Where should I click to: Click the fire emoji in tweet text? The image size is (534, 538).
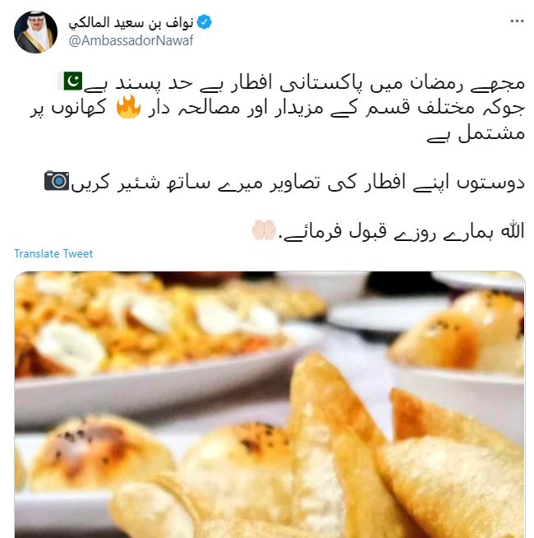(128, 107)
